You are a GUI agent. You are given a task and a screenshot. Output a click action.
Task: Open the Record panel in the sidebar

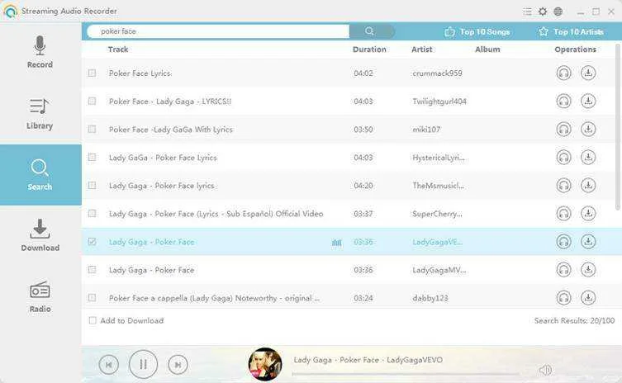pyautogui.click(x=40, y=52)
